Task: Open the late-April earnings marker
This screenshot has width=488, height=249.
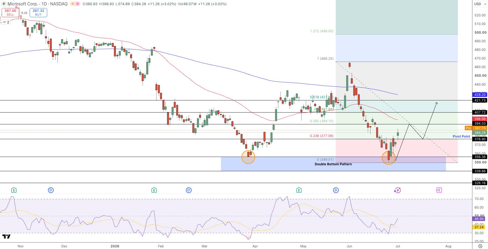Action: [x=299, y=190]
